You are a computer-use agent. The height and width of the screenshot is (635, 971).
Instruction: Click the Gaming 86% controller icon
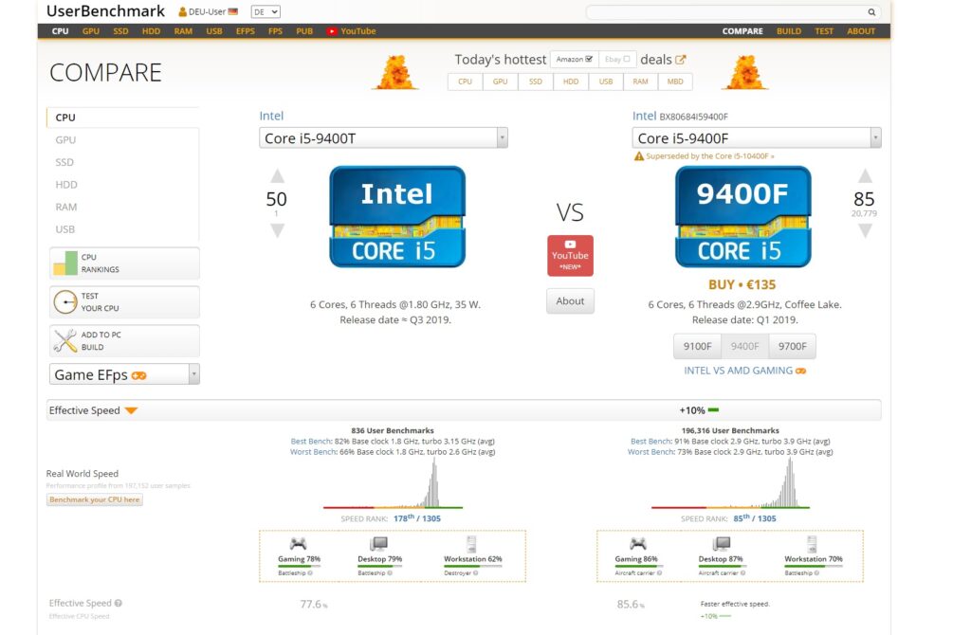[x=638, y=544]
